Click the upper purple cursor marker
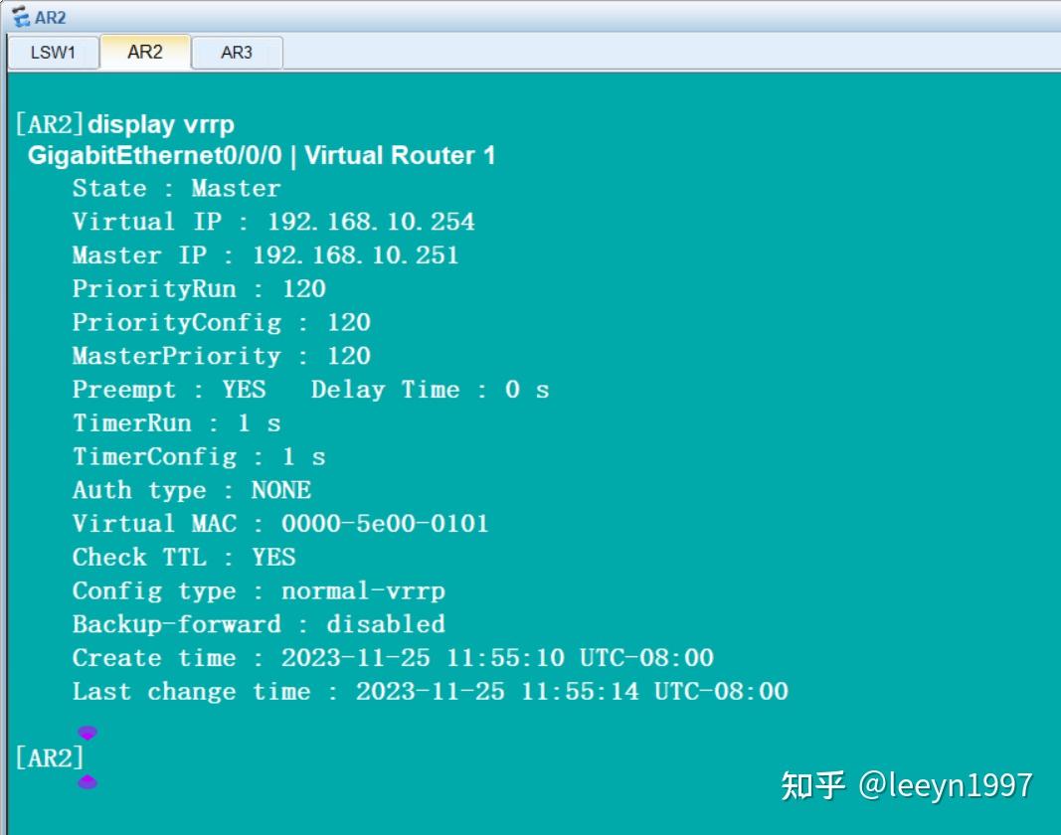The width and height of the screenshot is (1061, 835). (88, 733)
